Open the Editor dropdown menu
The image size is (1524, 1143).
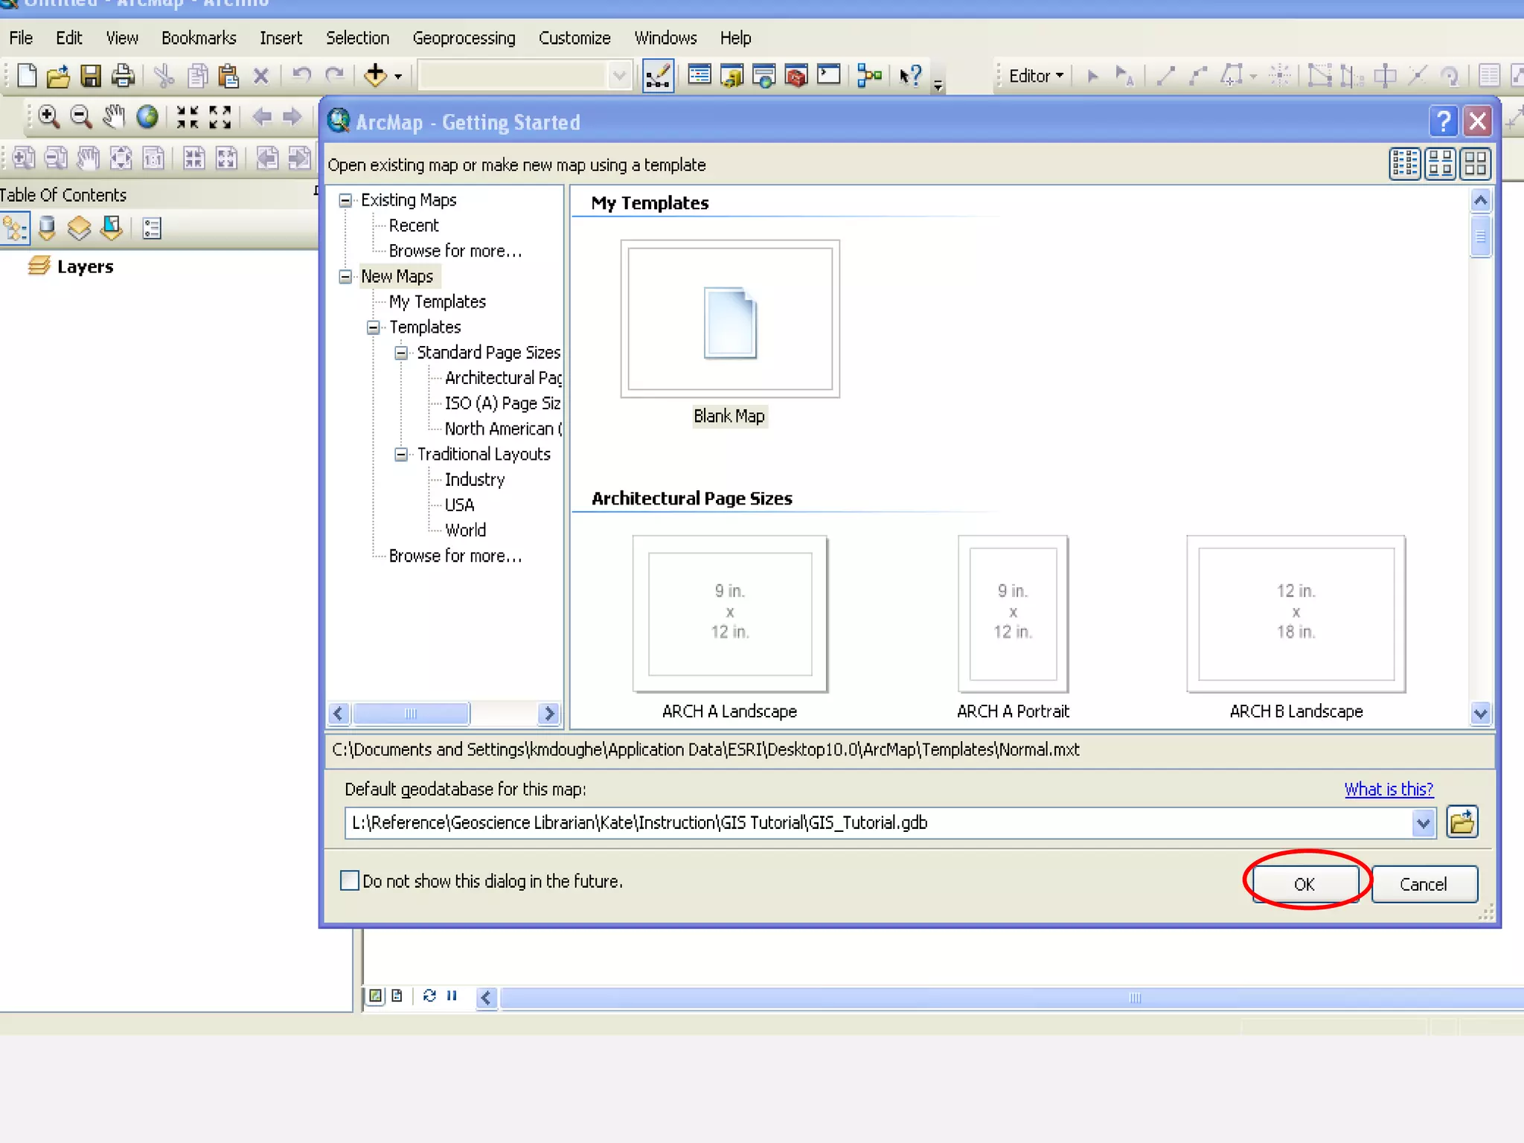(1035, 76)
